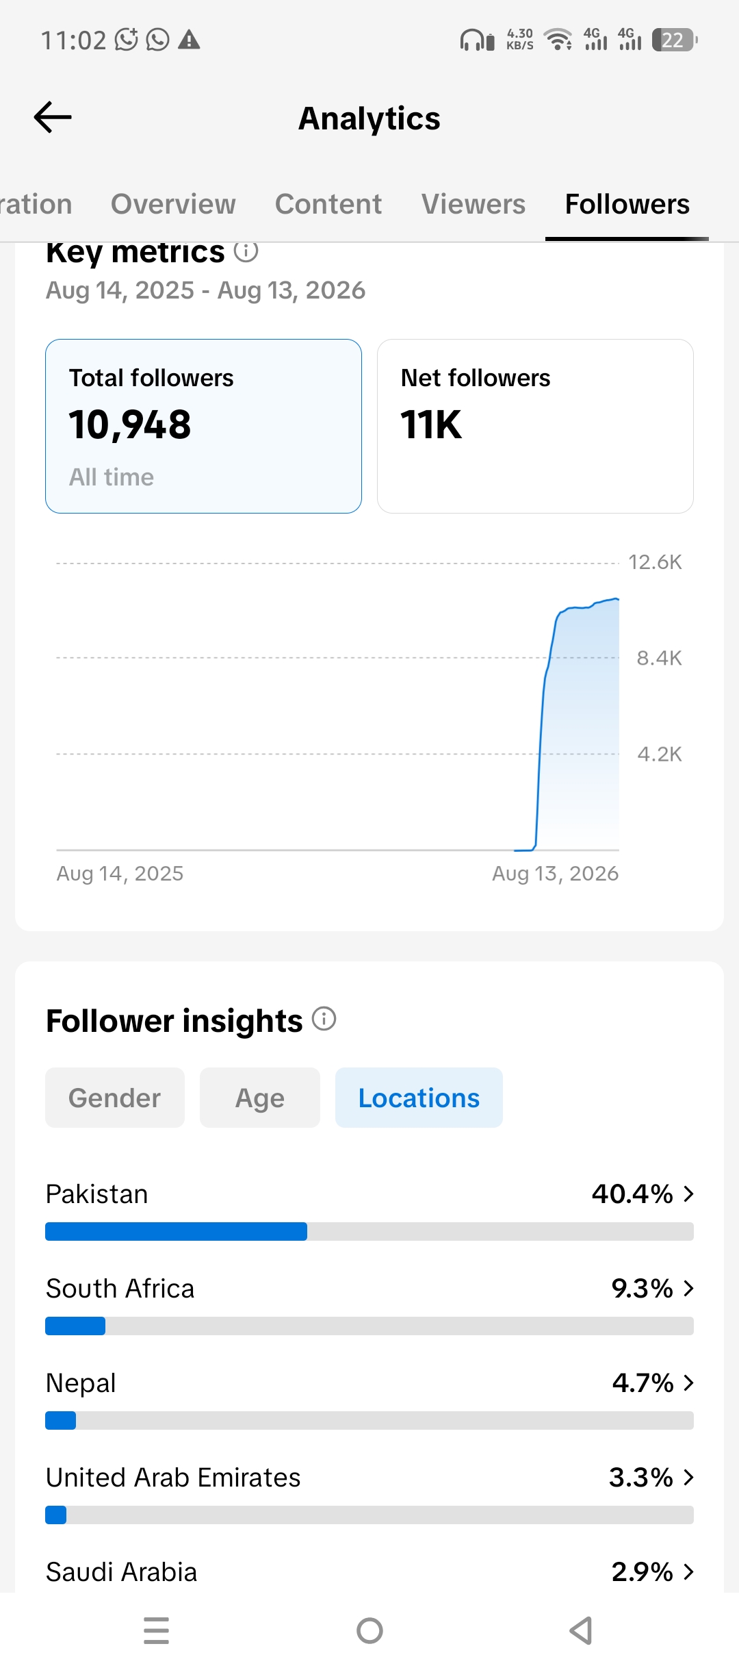Tap the Android recent apps menu icon
Screen dimensions: 739x1668
(157, 1630)
